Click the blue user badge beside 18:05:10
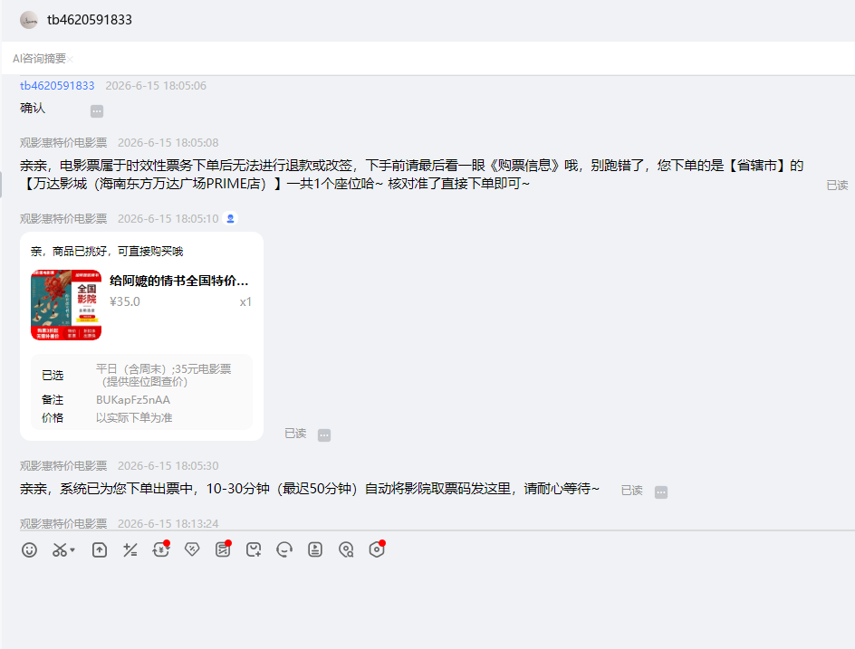The image size is (855, 649). (x=230, y=218)
